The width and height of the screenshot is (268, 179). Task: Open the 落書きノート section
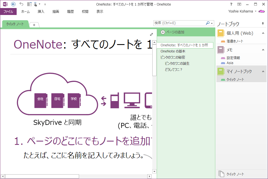click(x=235, y=41)
